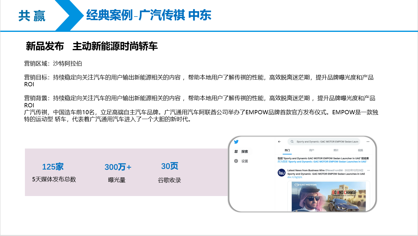This screenshot has height=236, width=418.
Task: Switch to the 照片 tab
Action: point(336,150)
